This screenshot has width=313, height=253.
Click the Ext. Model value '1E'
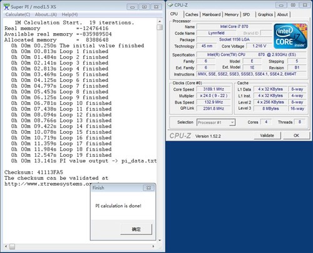click(x=252, y=67)
